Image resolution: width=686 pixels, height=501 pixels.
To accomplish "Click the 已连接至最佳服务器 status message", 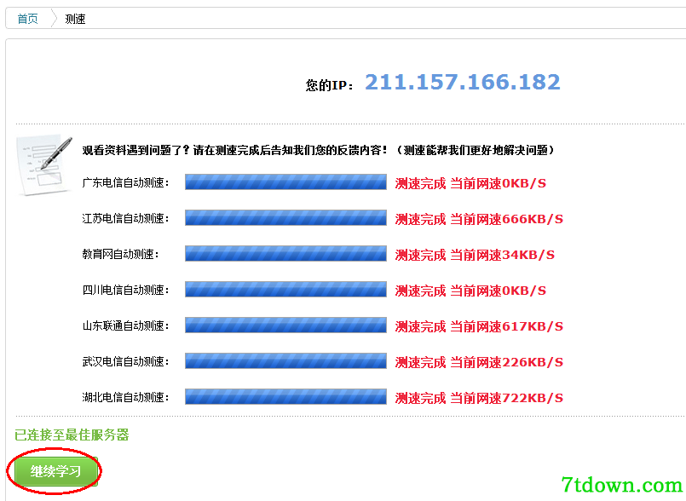I will 72,435.
